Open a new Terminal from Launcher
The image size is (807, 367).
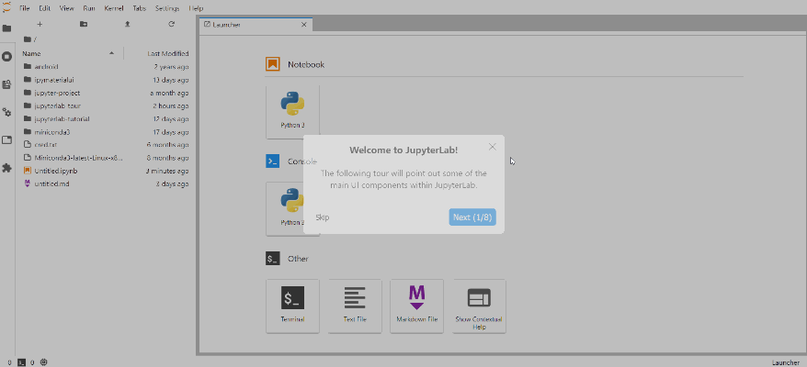(x=292, y=306)
